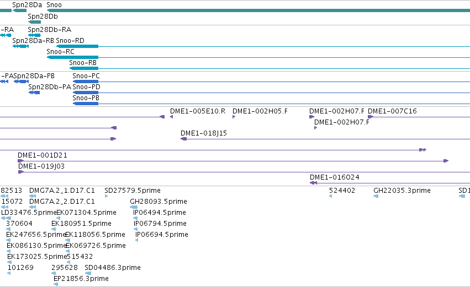Open the Spn28Db-RA transcript label
Screen dimensions: 470x287
tap(50, 30)
